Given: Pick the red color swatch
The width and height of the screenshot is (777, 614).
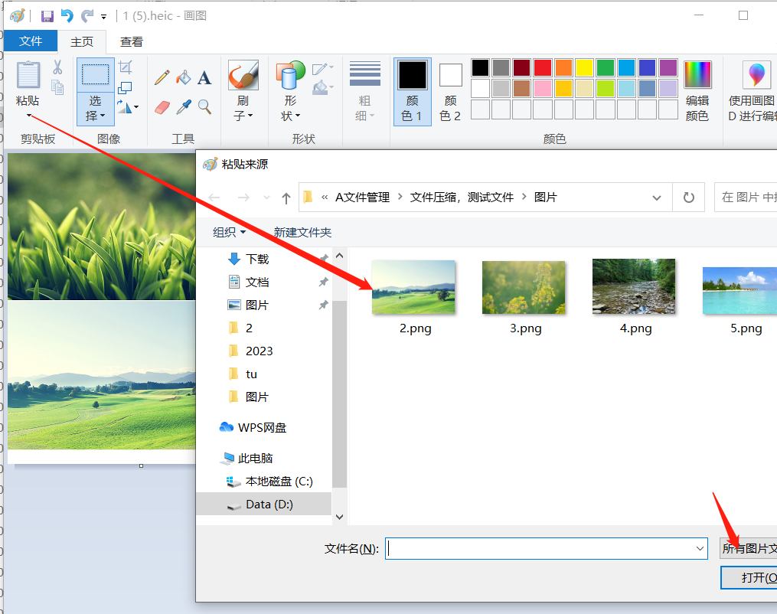Looking at the screenshot, I should (x=543, y=67).
